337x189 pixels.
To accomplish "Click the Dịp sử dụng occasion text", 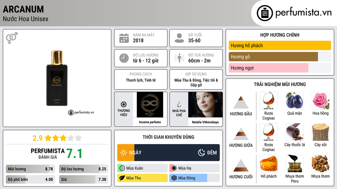I will [196, 82].
